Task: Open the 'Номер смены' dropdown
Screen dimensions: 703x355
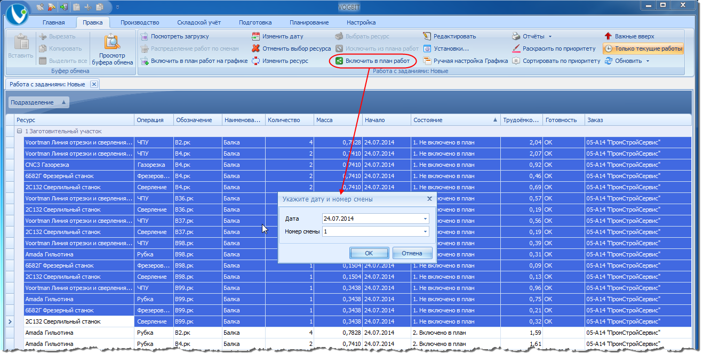Action: 425,231
